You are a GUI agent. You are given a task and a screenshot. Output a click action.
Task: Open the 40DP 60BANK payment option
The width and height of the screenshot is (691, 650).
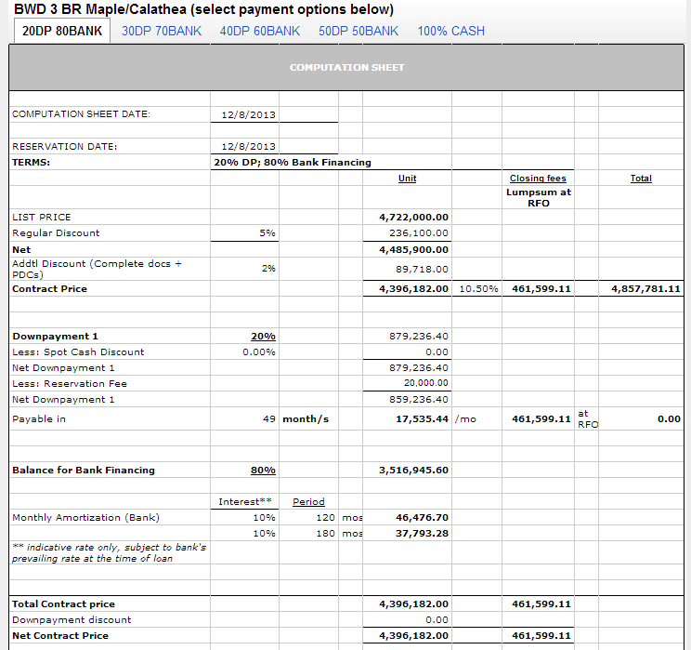[x=260, y=31]
